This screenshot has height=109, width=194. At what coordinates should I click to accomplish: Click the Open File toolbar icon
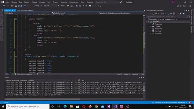coord(16,6)
